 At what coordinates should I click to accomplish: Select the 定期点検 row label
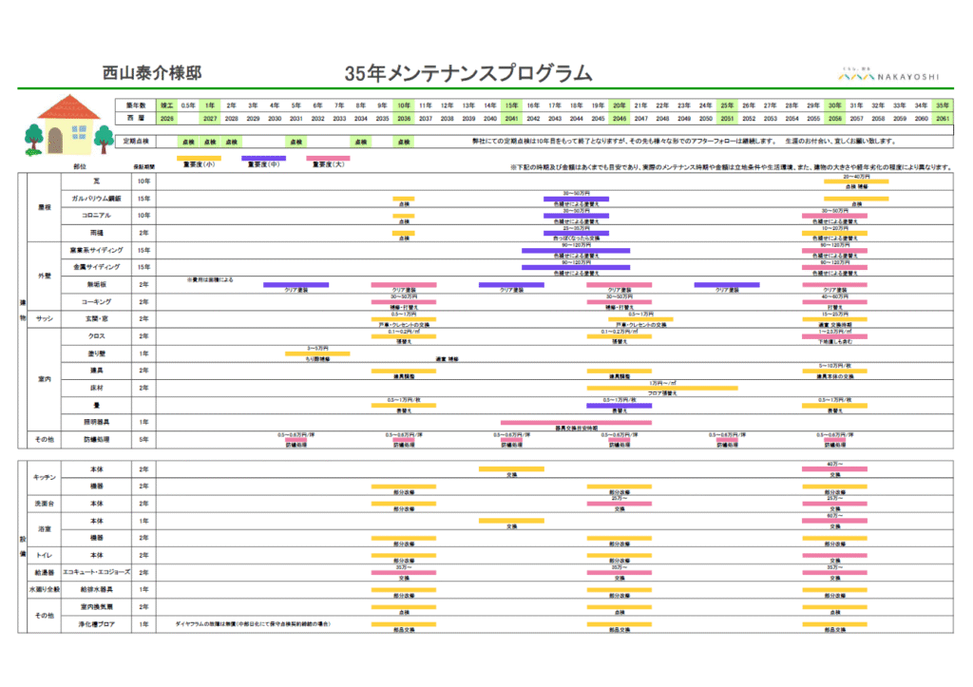[x=137, y=142]
